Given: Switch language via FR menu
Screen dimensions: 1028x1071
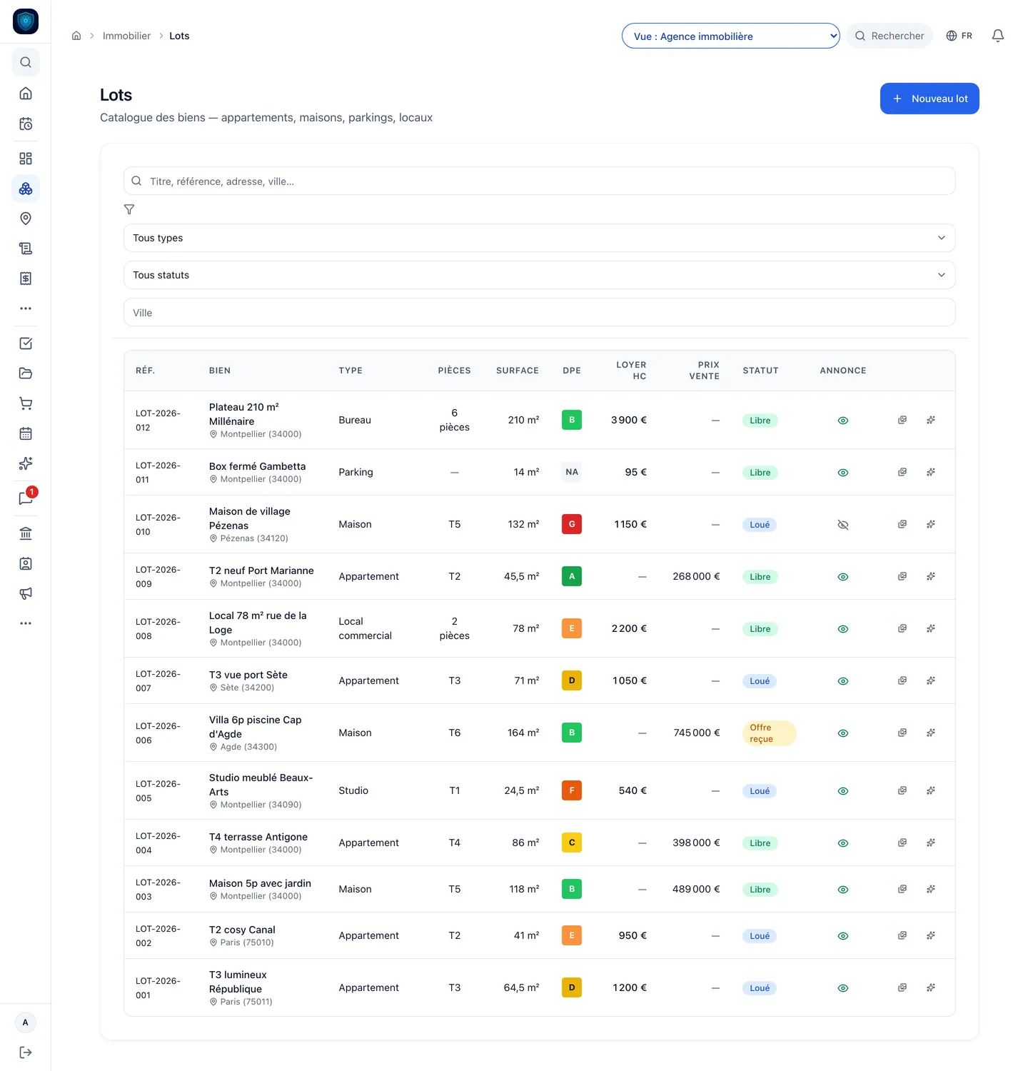Looking at the screenshot, I should coord(959,36).
